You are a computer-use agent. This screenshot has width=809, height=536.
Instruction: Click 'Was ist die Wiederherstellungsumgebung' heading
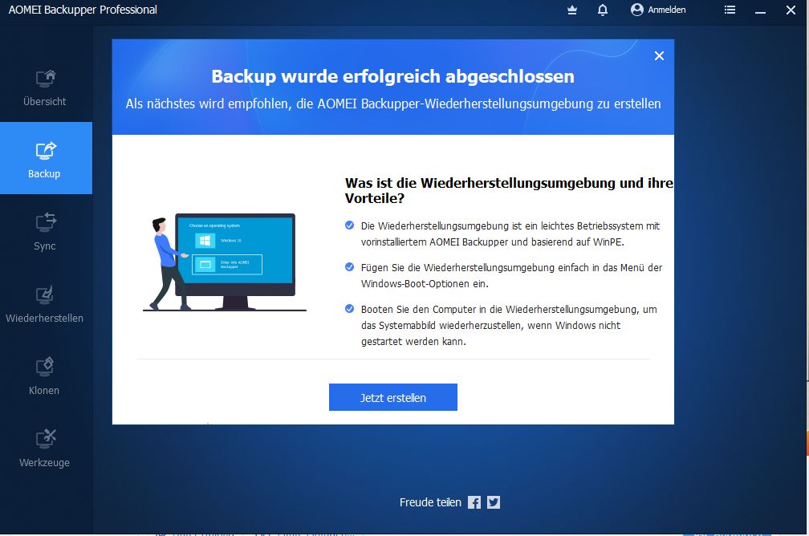click(x=509, y=190)
